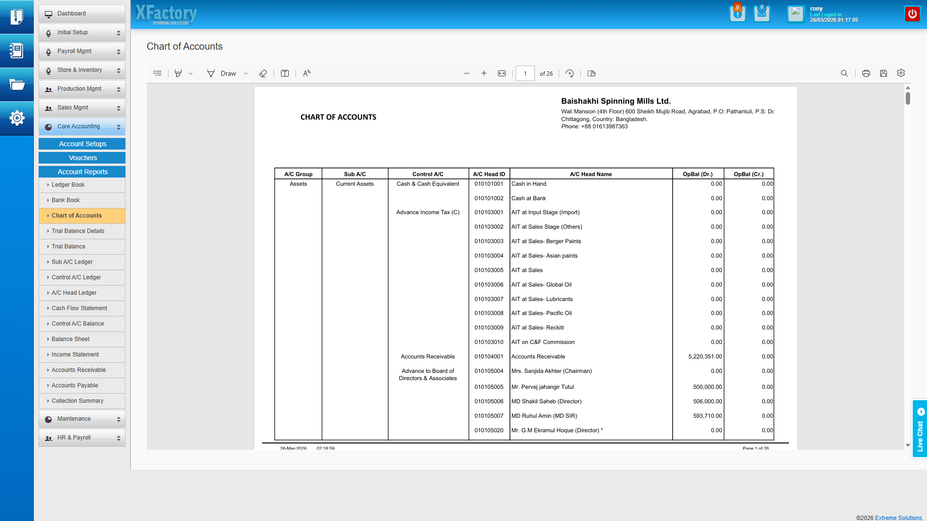This screenshot has height=521, width=927.
Task: Click the save document icon
Action: click(883, 73)
